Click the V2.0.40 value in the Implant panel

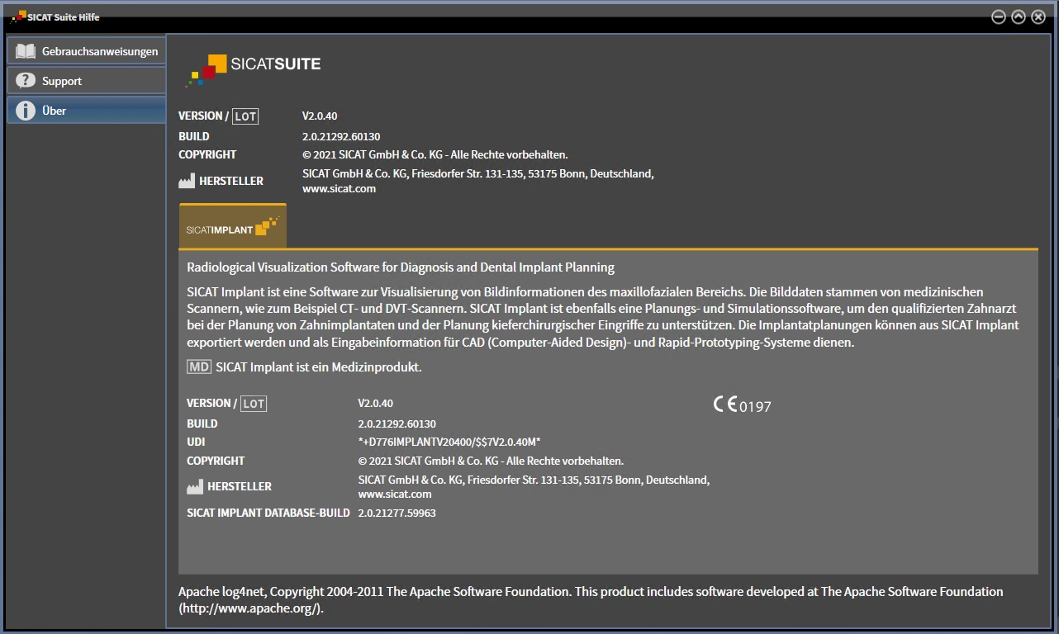click(x=375, y=403)
